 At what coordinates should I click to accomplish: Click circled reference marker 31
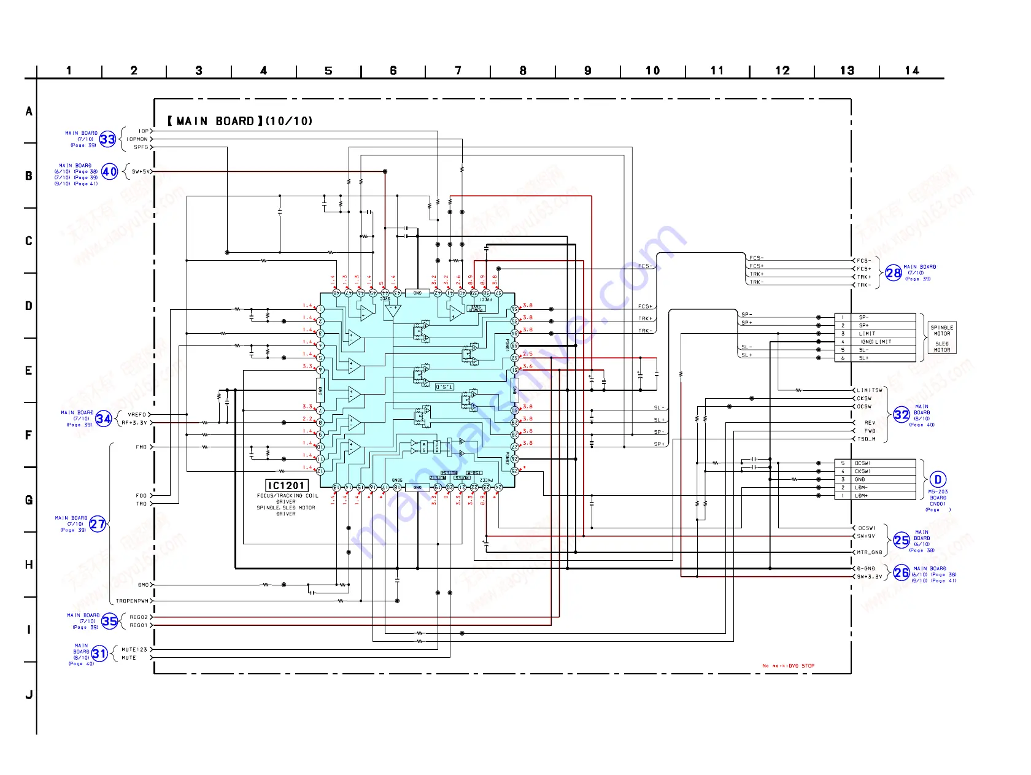[x=99, y=654]
